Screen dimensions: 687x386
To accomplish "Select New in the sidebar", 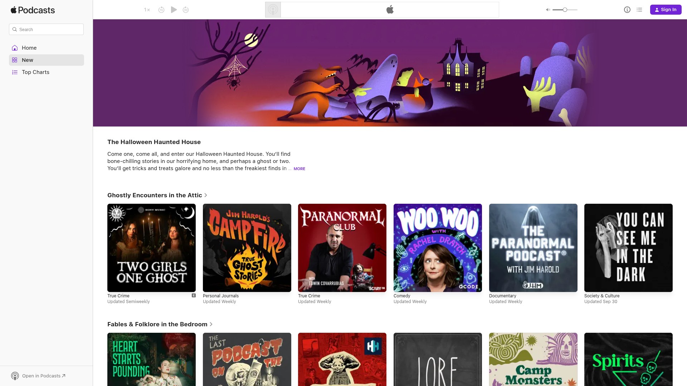I will (x=47, y=60).
